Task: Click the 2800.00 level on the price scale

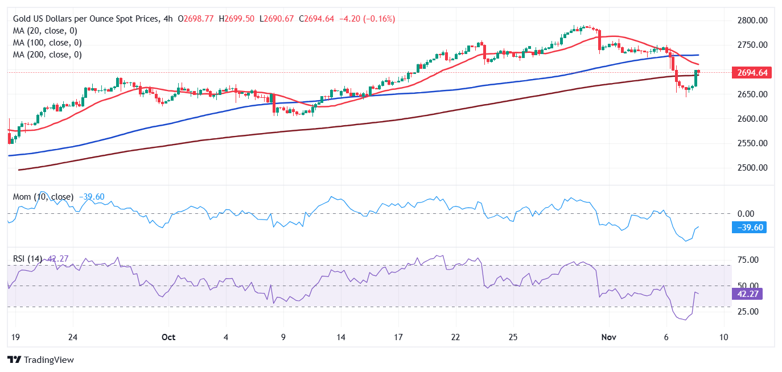Action: (x=751, y=19)
